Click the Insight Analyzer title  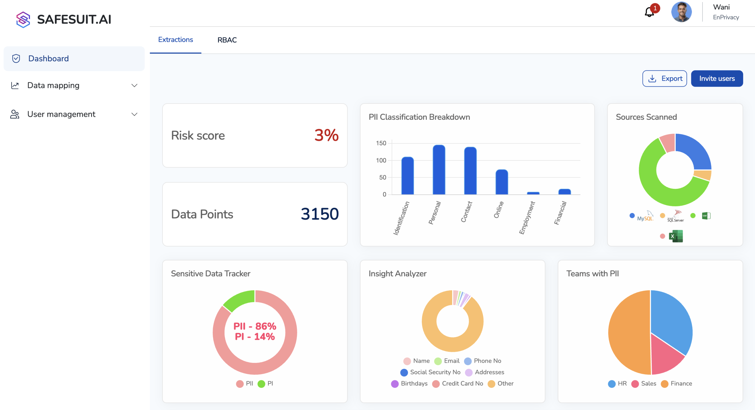click(x=397, y=274)
